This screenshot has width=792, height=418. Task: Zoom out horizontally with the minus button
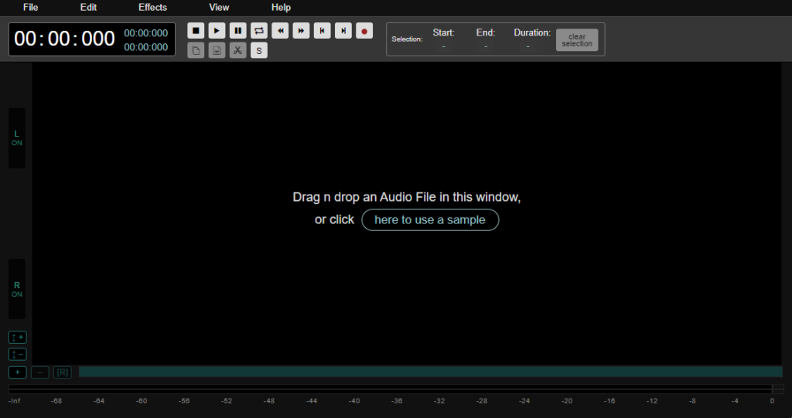(x=40, y=372)
